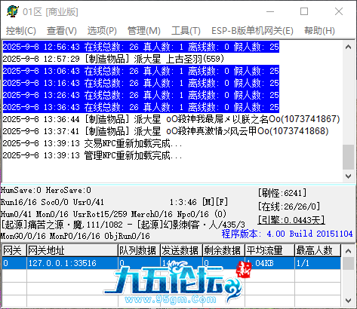Click the 1.04KB average traffic cell
The height and width of the screenshot is (309, 357).
click(269, 263)
